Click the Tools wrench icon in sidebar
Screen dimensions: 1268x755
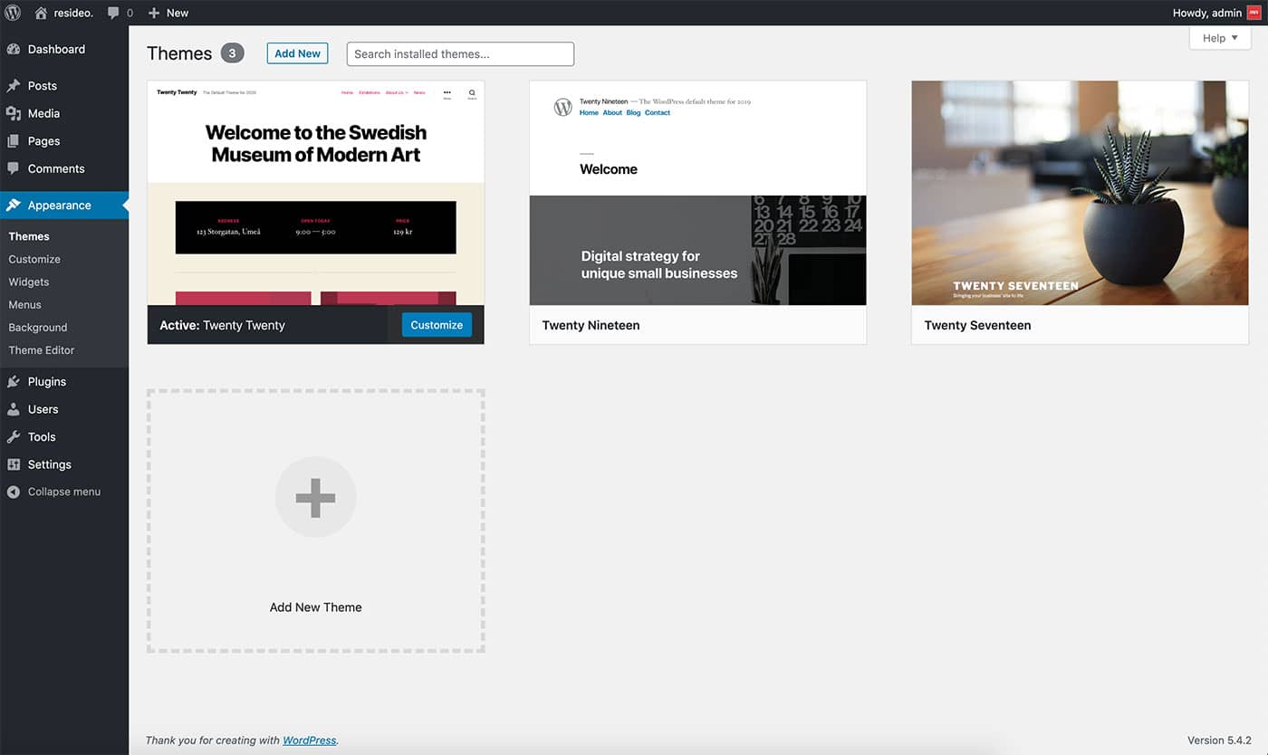click(x=14, y=436)
